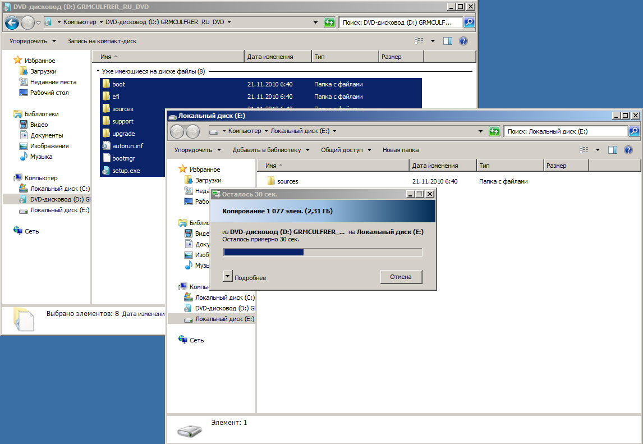643x444 pixels.
Task: Select Локальный диск (C:) in Local Disk E window sidebar
Action: point(219,297)
